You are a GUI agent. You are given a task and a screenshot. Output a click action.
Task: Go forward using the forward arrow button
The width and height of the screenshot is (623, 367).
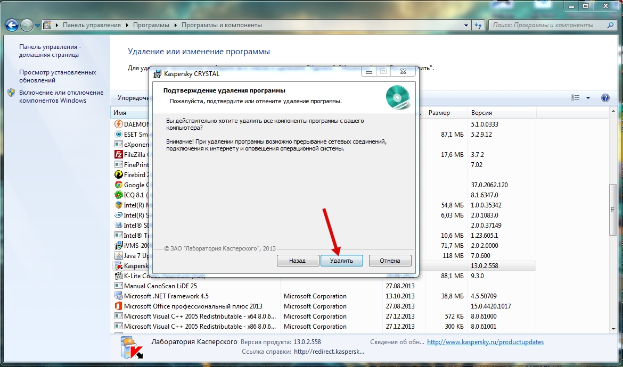pyautogui.click(x=27, y=25)
